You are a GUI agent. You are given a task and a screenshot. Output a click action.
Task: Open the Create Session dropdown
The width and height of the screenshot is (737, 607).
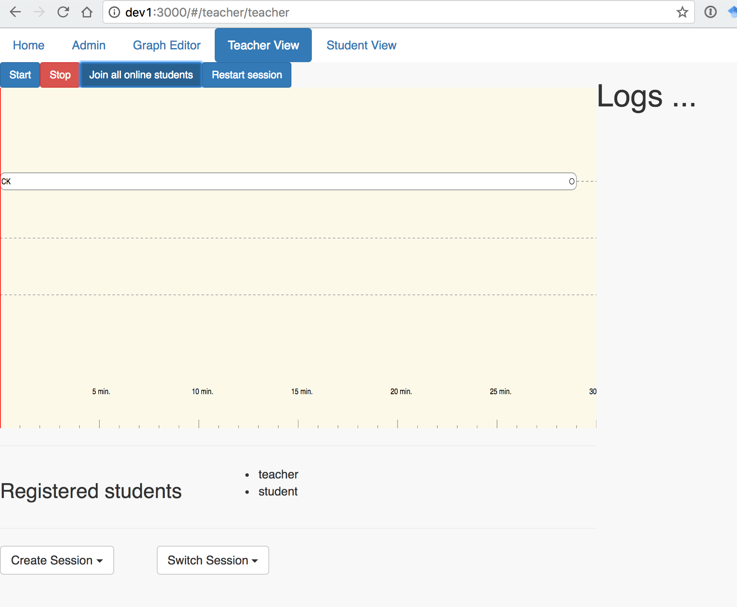[57, 560]
